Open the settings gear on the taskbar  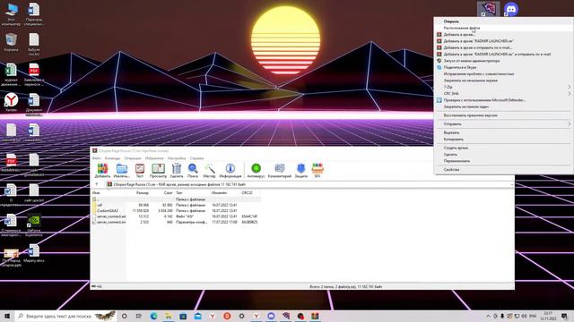click(x=241, y=316)
